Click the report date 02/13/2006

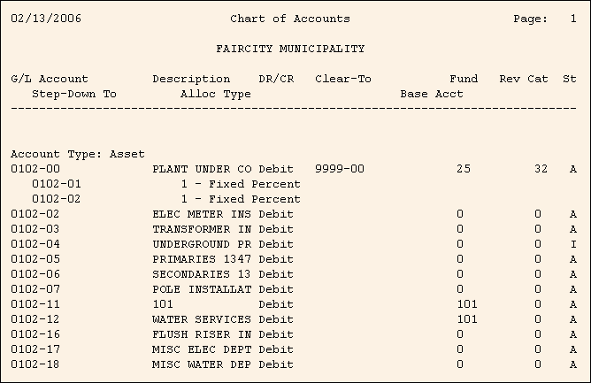(46, 19)
